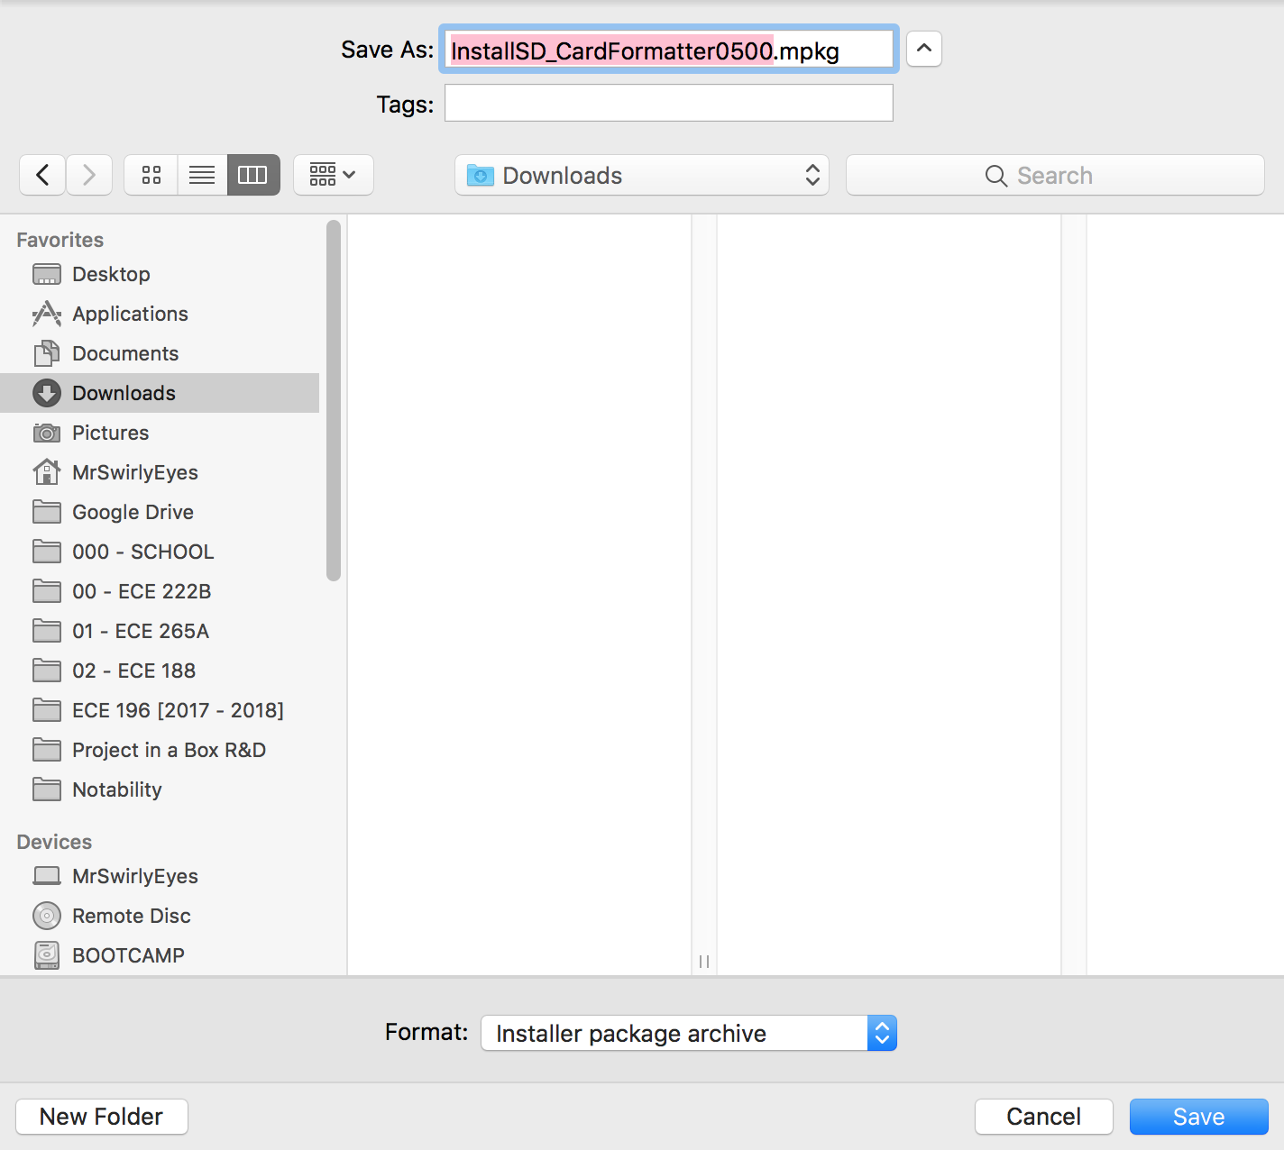
Task: Click the Search field
Action: pos(1055,175)
